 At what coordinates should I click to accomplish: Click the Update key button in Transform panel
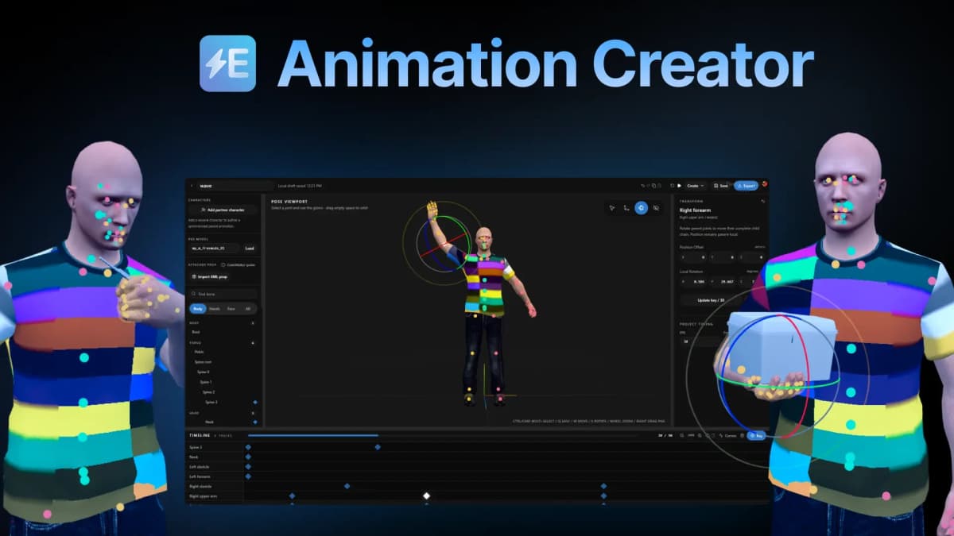click(x=711, y=300)
